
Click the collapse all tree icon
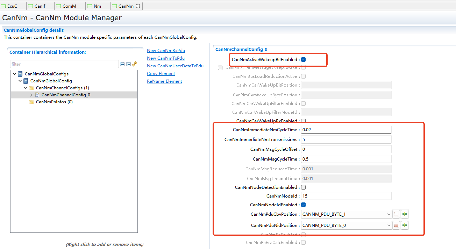tap(122, 64)
